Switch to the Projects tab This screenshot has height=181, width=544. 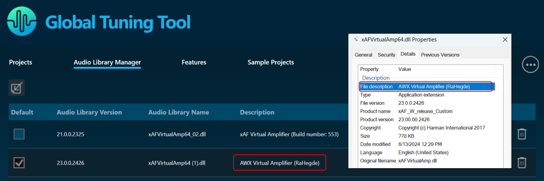point(21,62)
